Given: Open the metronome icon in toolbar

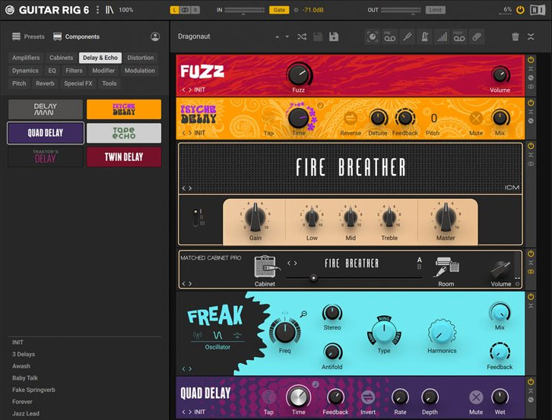Looking at the screenshot, I should tap(424, 36).
